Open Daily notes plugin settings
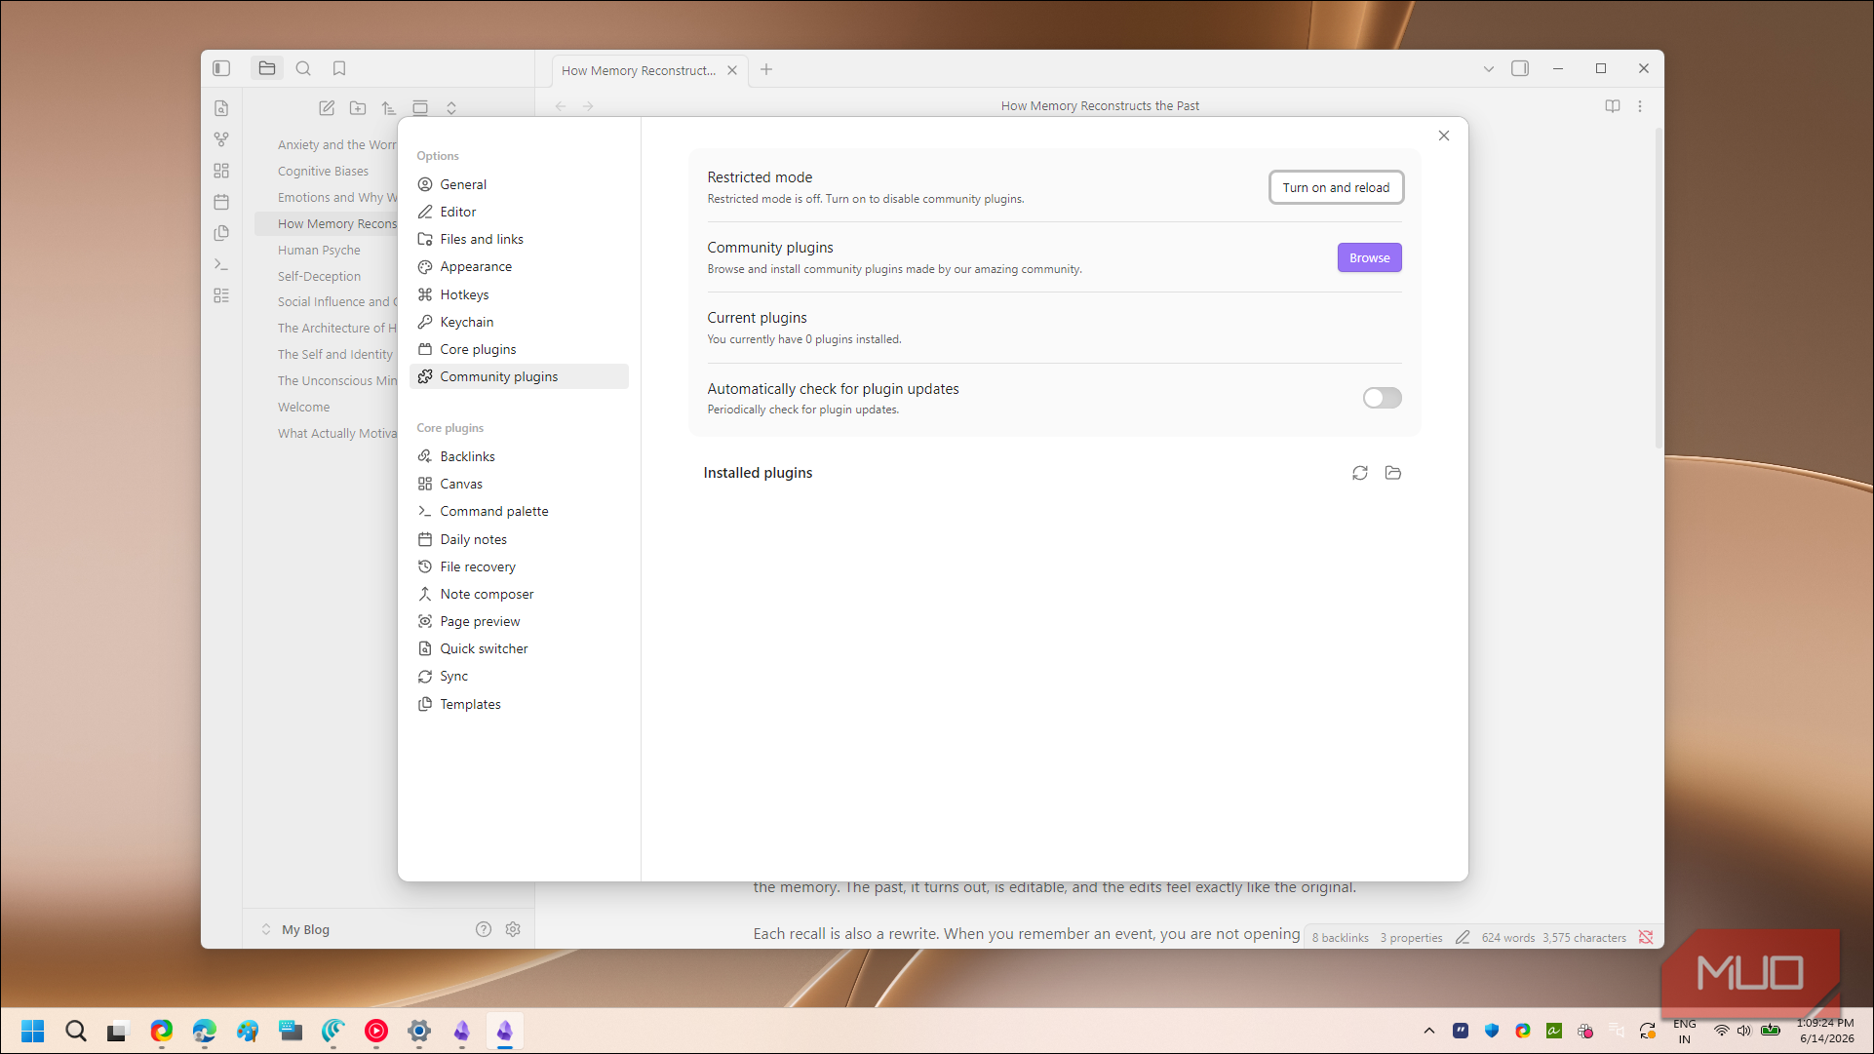 [x=519, y=539]
